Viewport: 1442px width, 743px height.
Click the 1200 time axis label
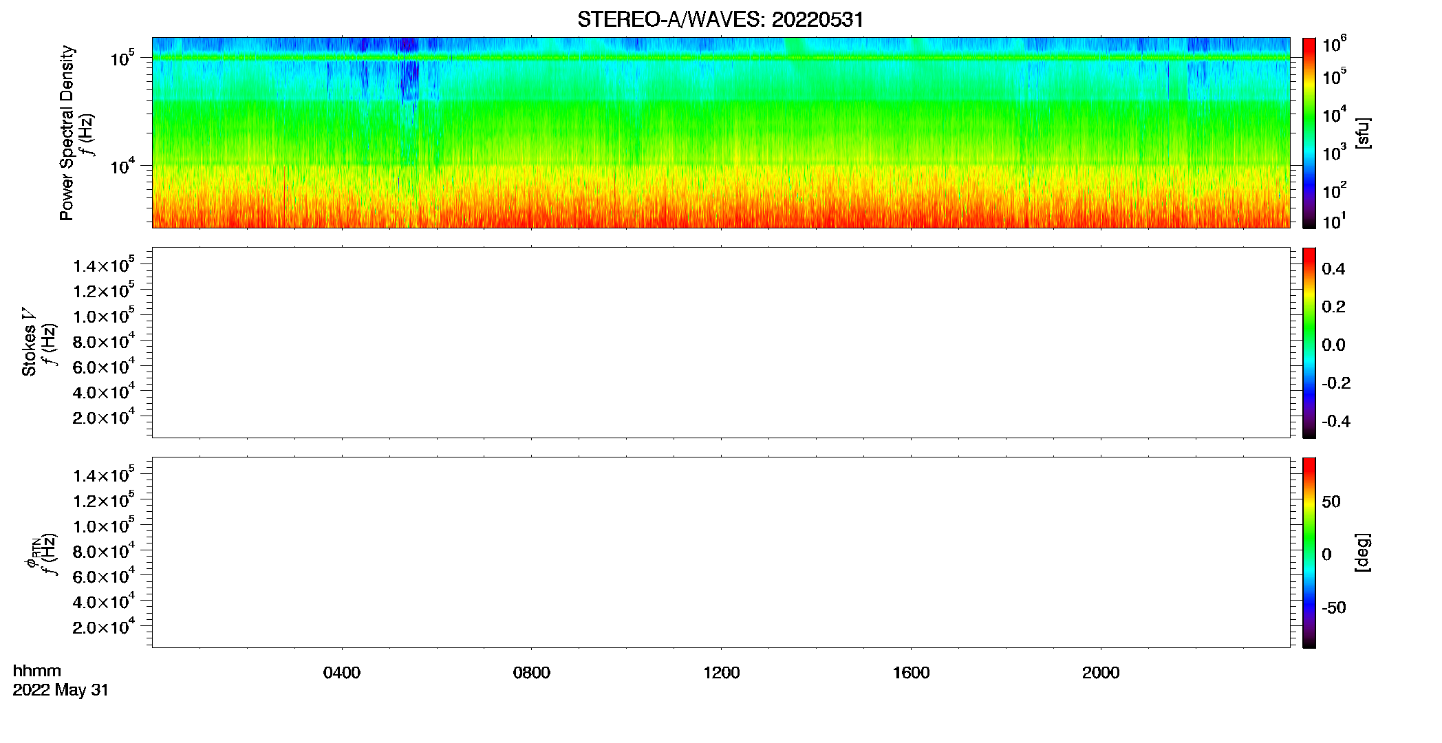(x=722, y=673)
